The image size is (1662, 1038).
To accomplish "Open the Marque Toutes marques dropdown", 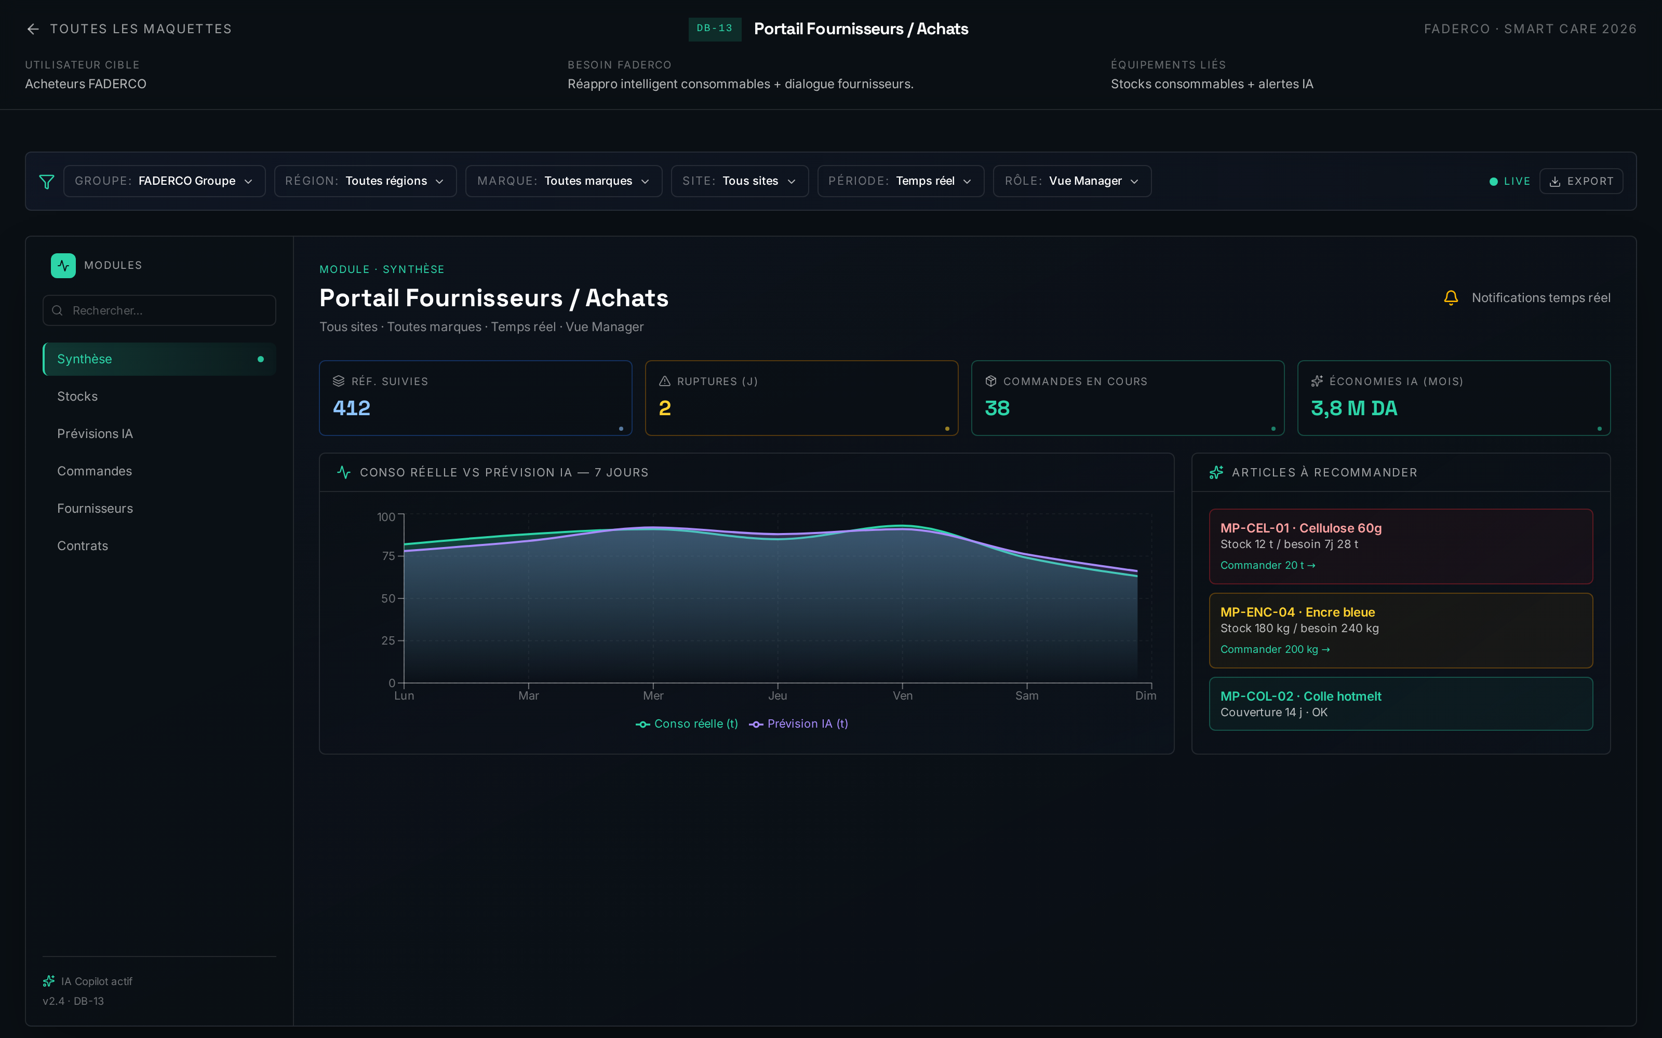I will [564, 181].
